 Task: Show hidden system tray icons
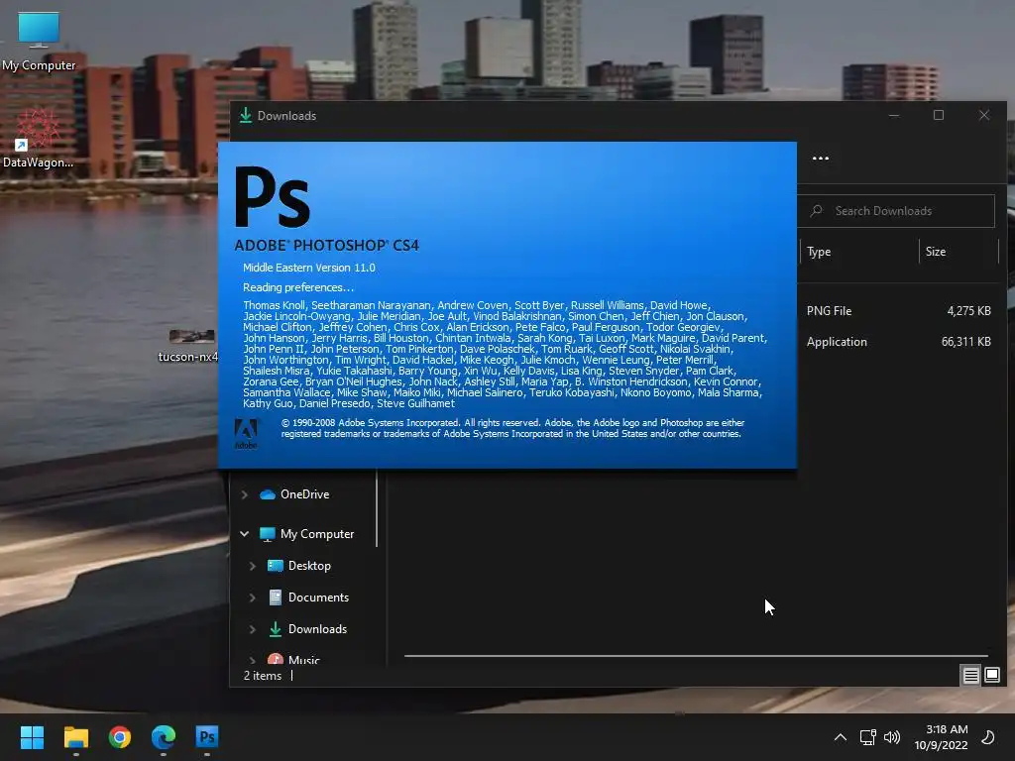pos(841,737)
